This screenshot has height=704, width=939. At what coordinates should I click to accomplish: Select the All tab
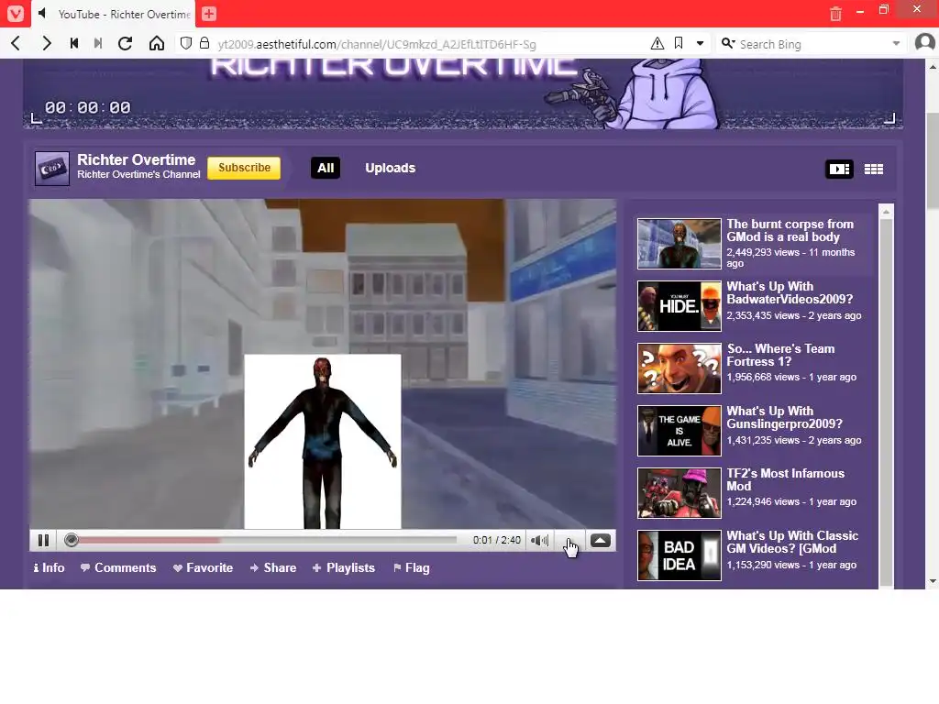[x=326, y=168]
